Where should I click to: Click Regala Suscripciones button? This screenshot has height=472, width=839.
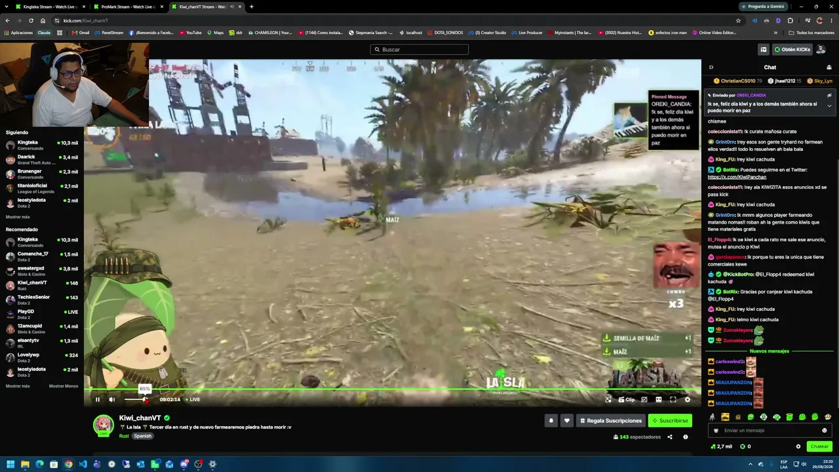[610, 421]
